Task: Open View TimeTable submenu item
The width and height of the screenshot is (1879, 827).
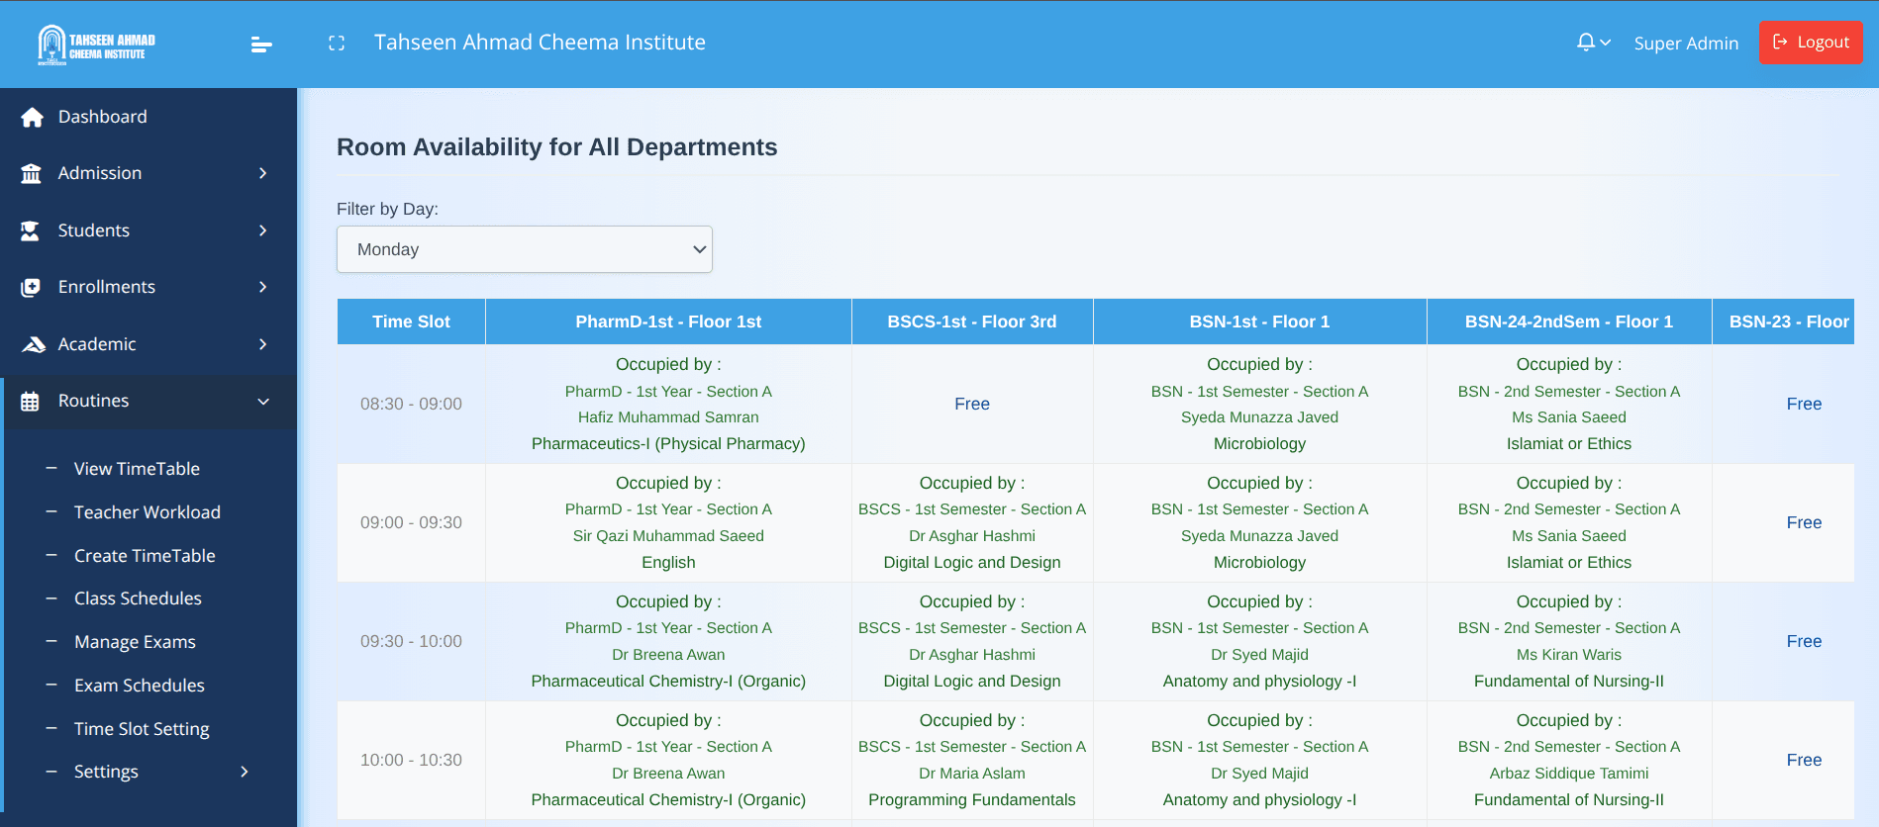Action: click(x=137, y=469)
